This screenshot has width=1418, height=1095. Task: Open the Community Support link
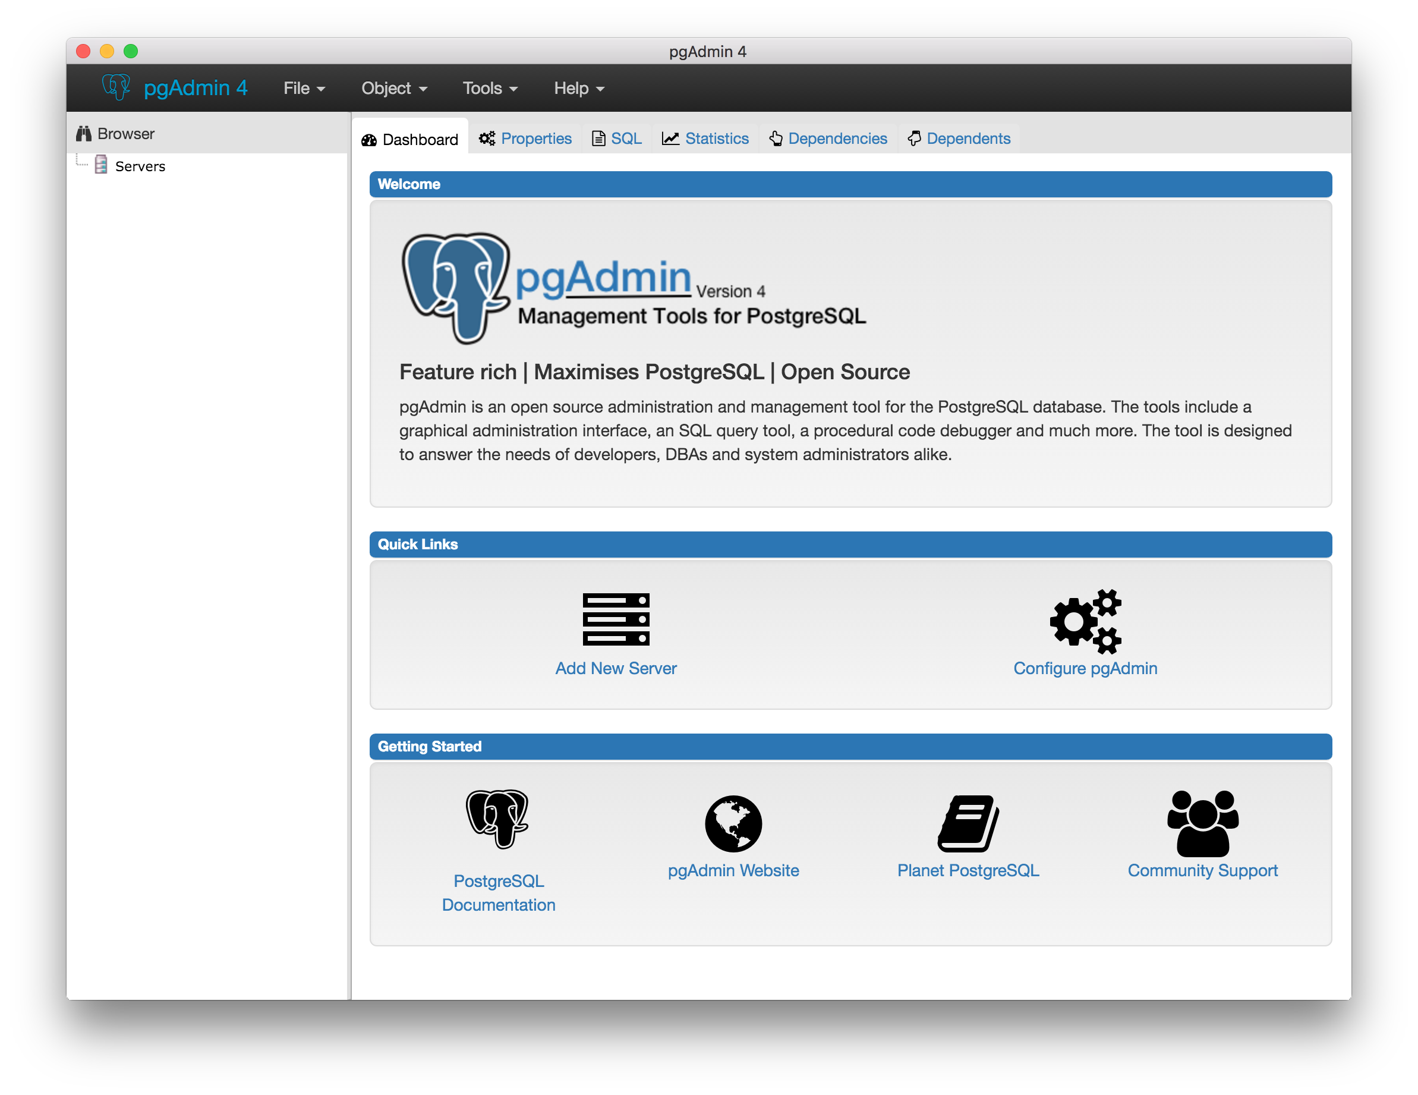click(x=1202, y=870)
